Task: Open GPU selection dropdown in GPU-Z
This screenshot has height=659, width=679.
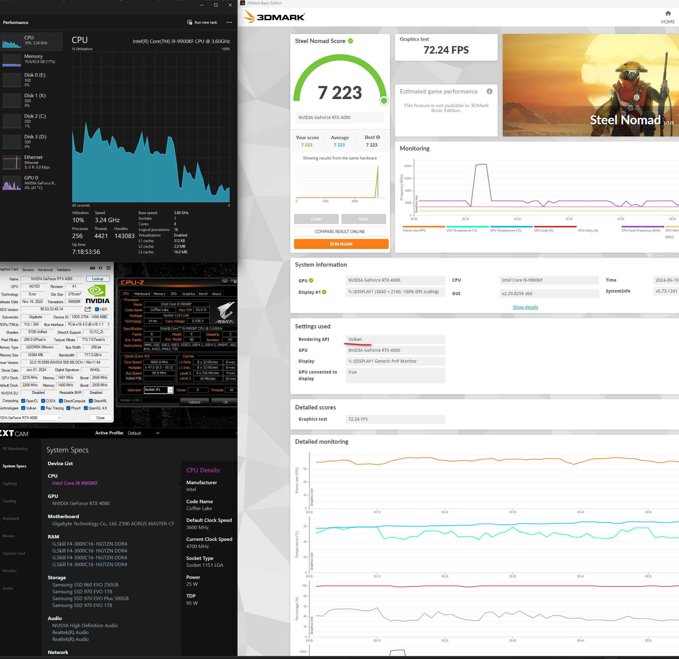Action: pos(31,418)
